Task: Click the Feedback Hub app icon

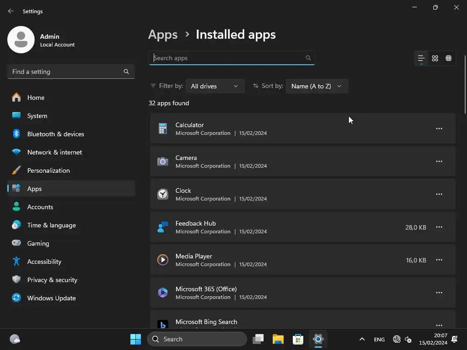Action: tap(163, 227)
